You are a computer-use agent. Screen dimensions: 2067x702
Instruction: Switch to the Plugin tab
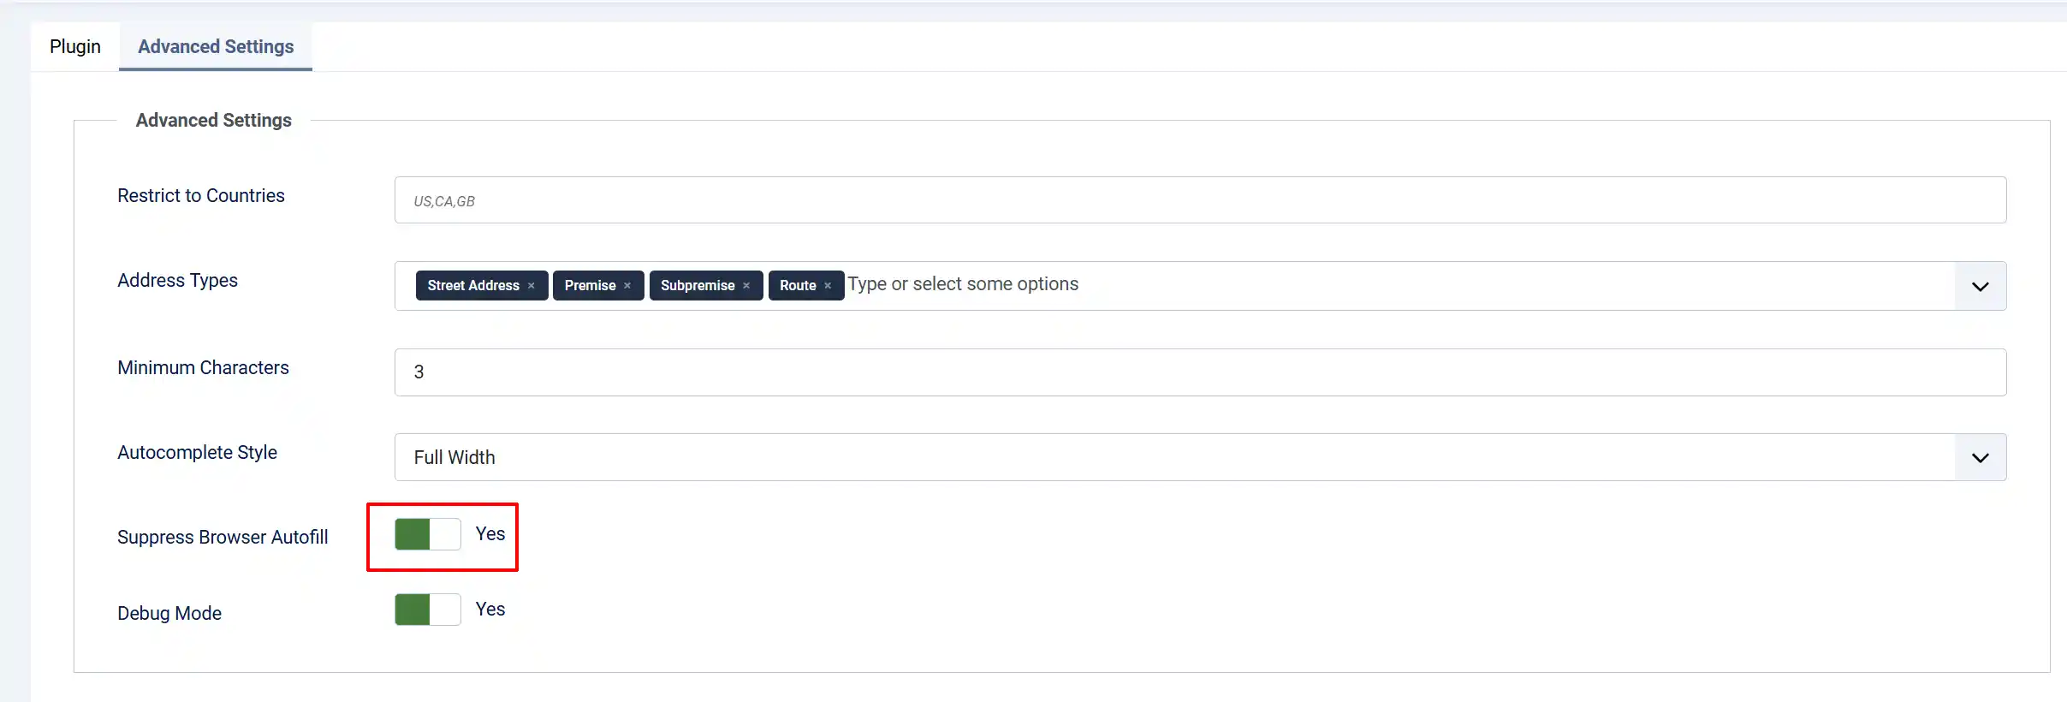pyautogui.click(x=75, y=46)
